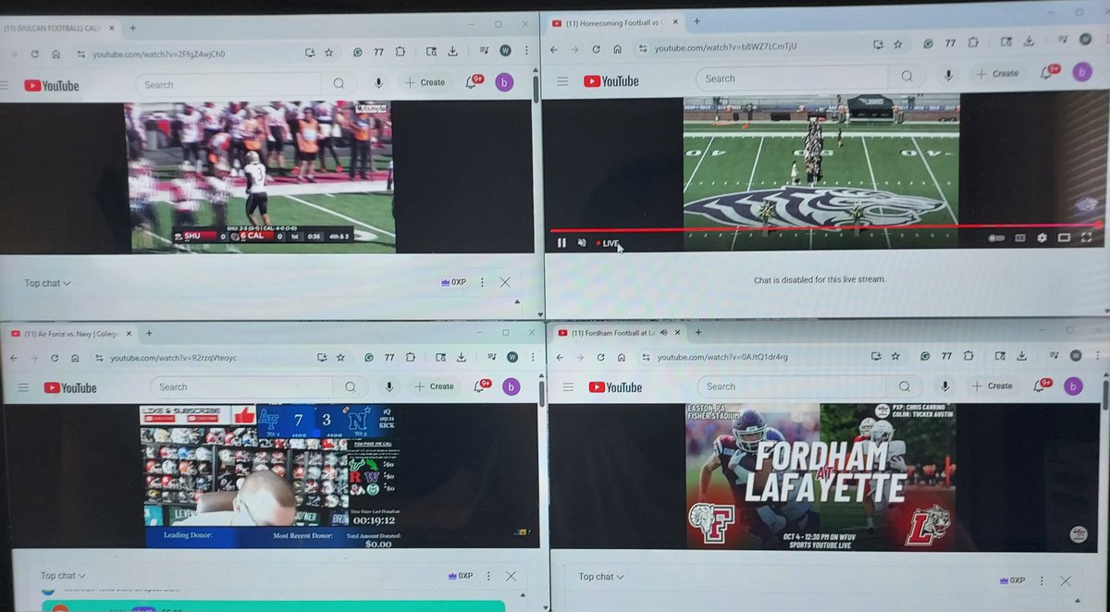Close the chat panel in Air Force vs. Navy window

(x=512, y=575)
